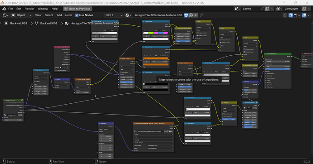Enable Invert in the Bump node
Image resolution: width=313 pixels, height=164 pixels.
(x=244, y=87)
